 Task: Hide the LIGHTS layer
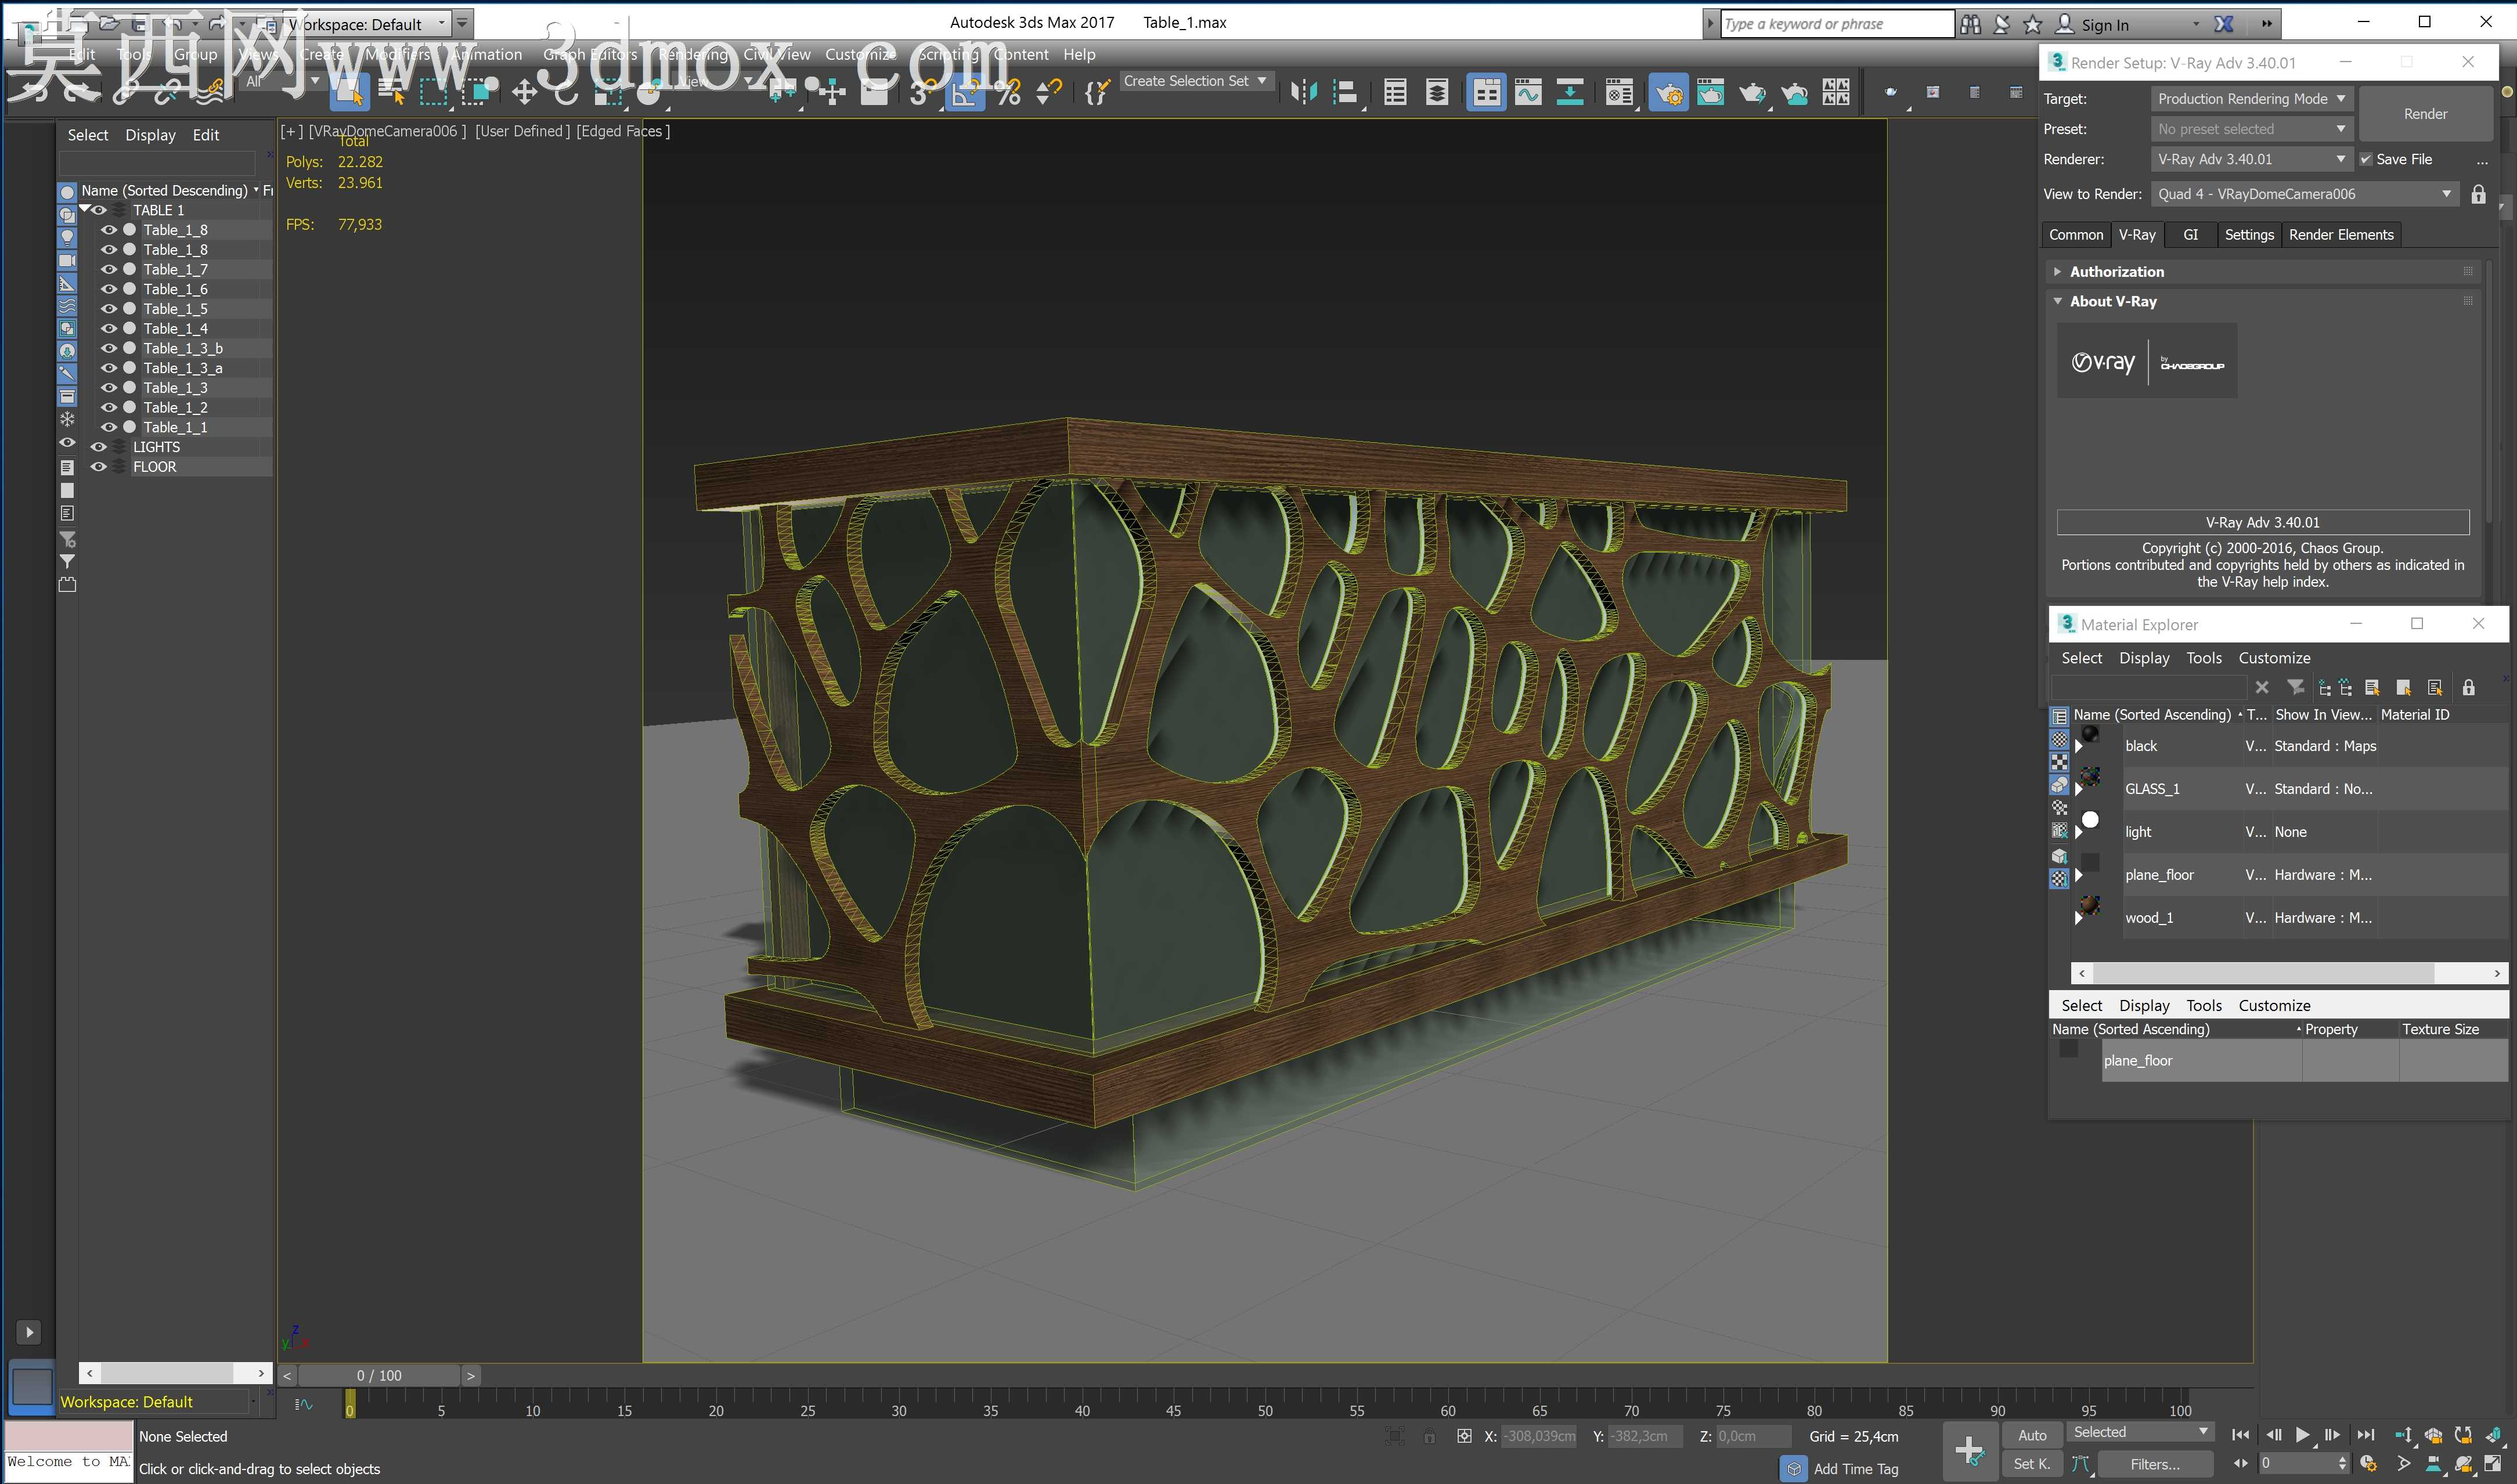pyautogui.click(x=98, y=447)
